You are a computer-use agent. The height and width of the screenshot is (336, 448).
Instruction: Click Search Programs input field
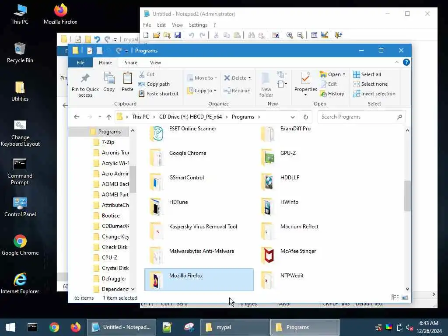coord(361,117)
